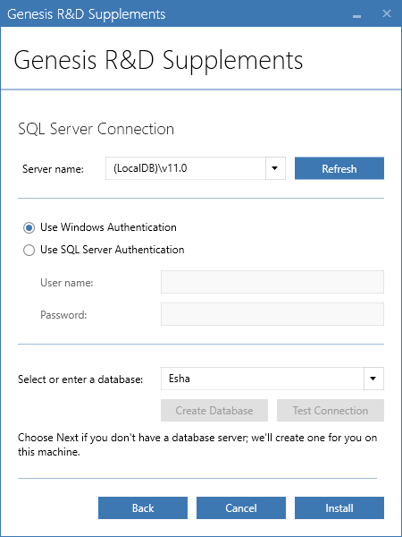Click the SQL Server Connection heading

point(96,129)
